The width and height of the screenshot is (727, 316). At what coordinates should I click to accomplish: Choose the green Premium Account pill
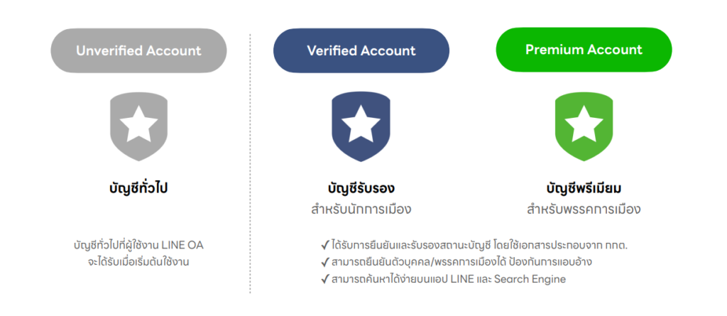click(584, 50)
